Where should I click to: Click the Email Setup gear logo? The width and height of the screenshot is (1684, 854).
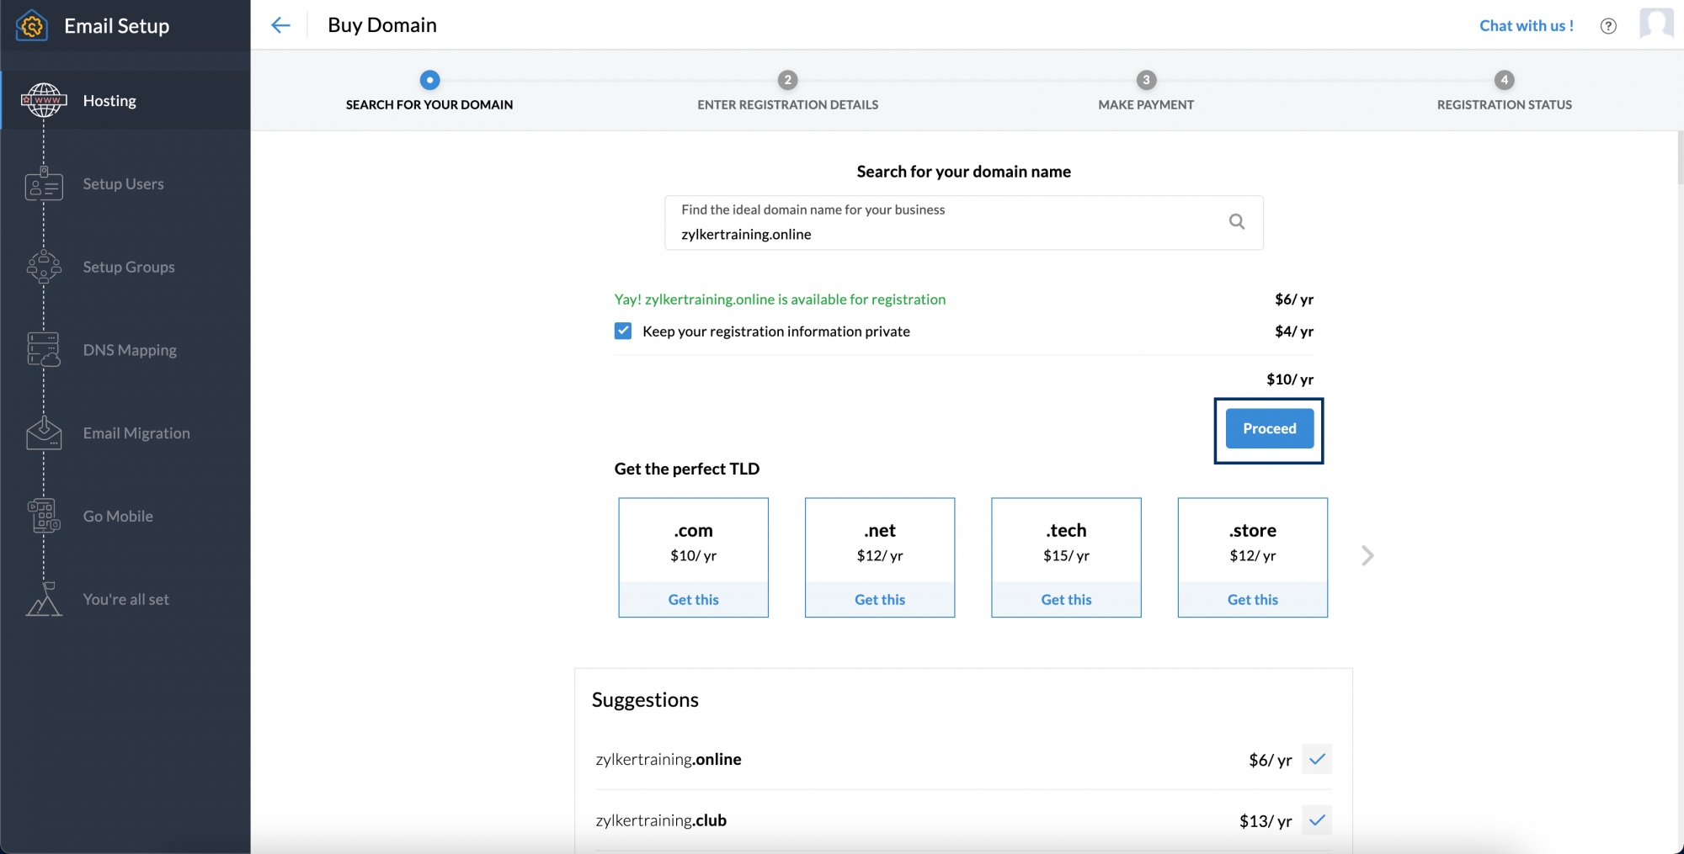[x=30, y=25]
